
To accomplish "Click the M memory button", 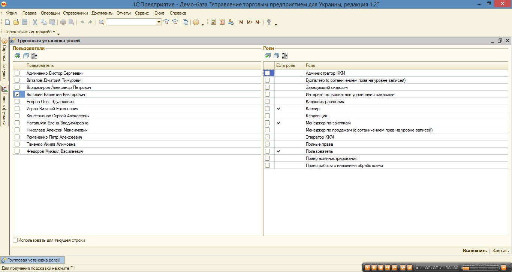I will pyautogui.click(x=241, y=22).
